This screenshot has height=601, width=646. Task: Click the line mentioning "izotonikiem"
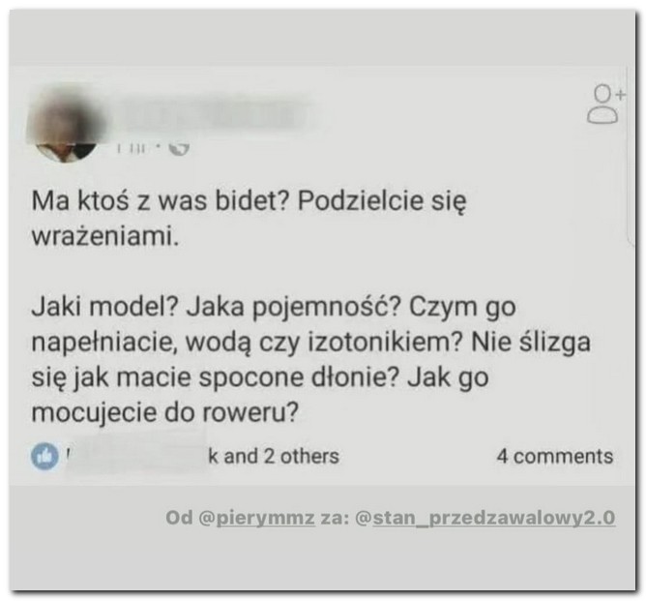(x=311, y=343)
